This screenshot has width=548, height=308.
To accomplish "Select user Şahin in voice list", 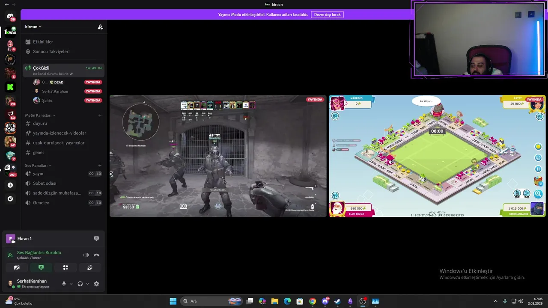I will point(47,101).
